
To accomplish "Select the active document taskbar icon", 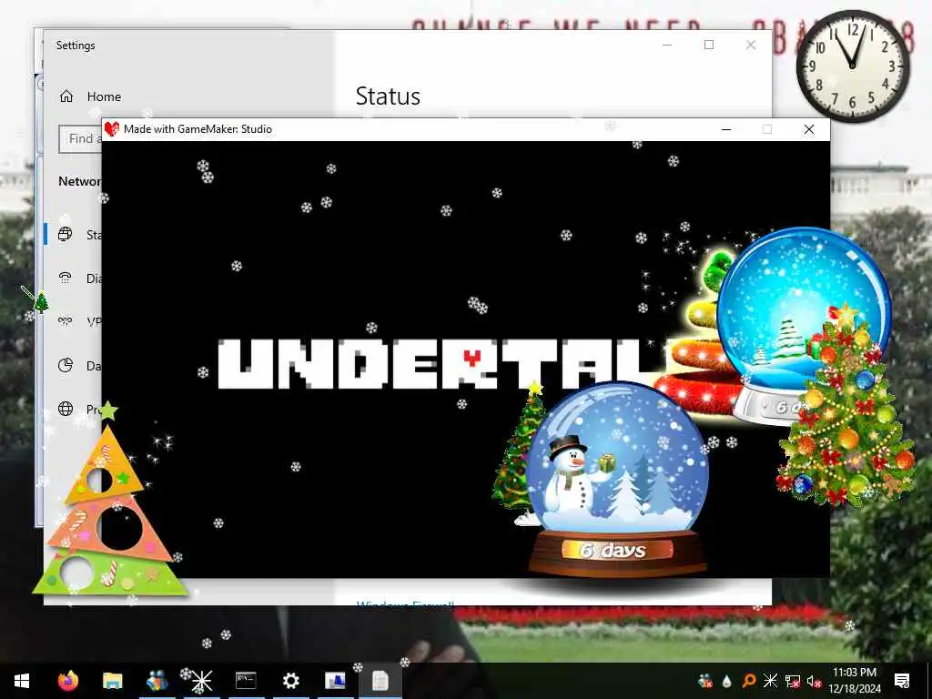I will (x=380, y=681).
